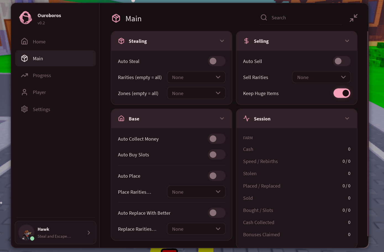Viewport: 384px width, 252px height.
Task: Click the Speed / Rebirths stat label
Action: 261,161
